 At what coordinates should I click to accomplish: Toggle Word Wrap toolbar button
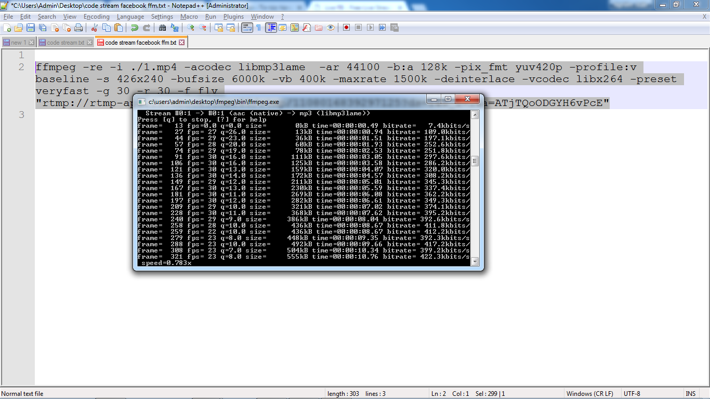[x=247, y=28]
